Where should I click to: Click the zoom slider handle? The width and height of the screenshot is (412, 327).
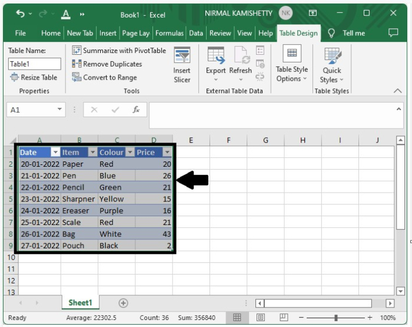(x=336, y=318)
